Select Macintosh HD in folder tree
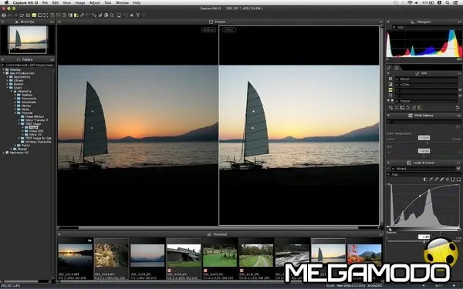Viewport: 463px width, 289px height. point(19,153)
